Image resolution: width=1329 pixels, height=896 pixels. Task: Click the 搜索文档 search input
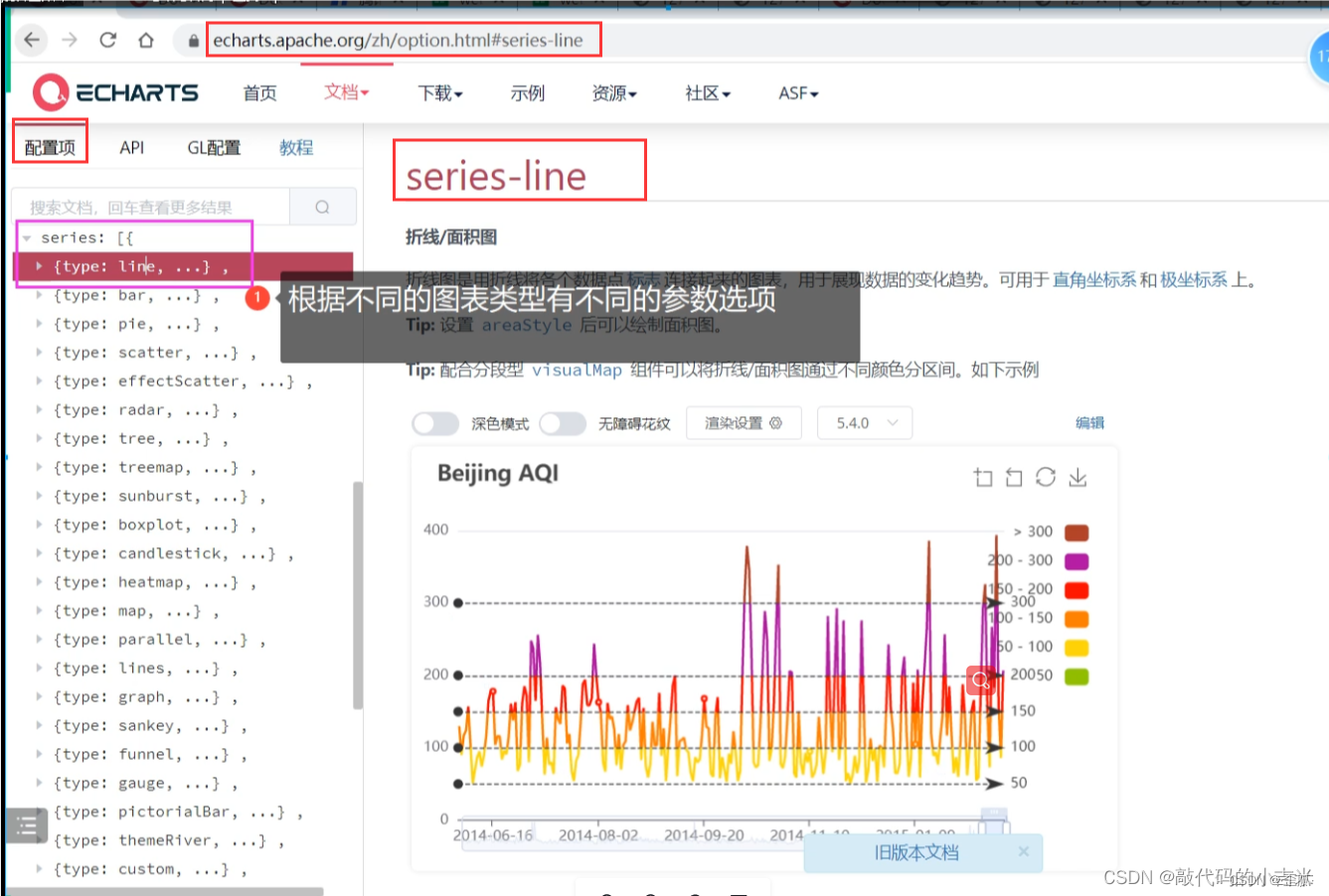pos(151,207)
